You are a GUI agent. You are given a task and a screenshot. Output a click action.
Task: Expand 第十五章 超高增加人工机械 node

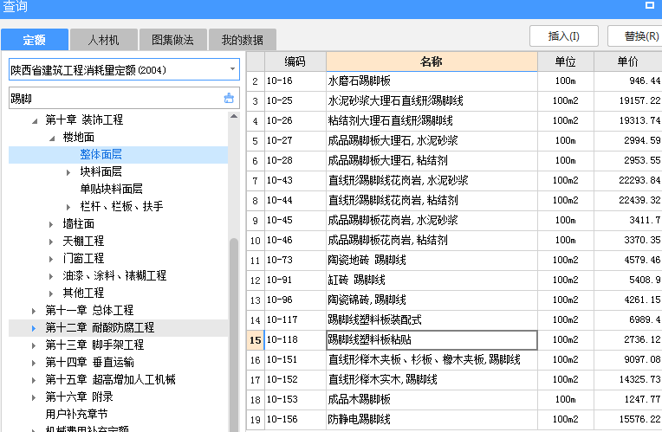[x=34, y=380]
